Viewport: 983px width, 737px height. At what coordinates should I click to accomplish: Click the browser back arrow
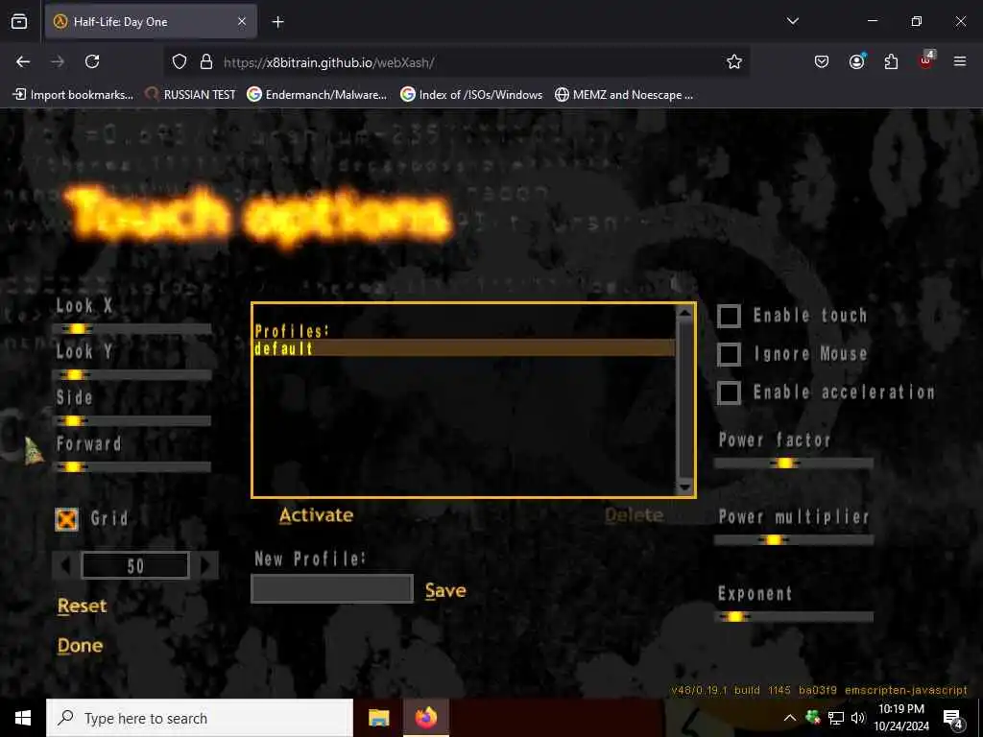click(x=23, y=61)
